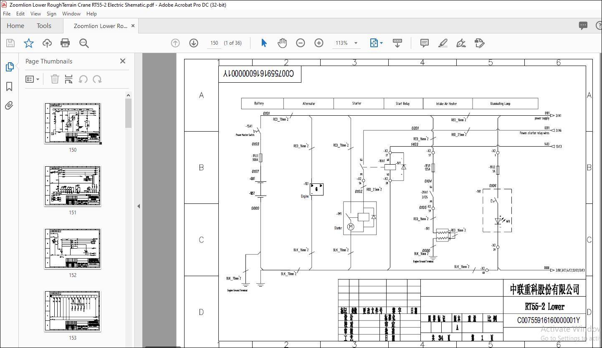
Task: Click the Home tab button
Action: 15,26
